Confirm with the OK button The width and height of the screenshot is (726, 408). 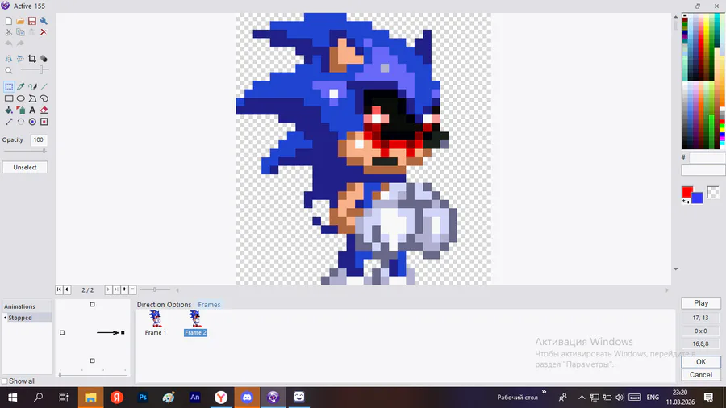701,362
